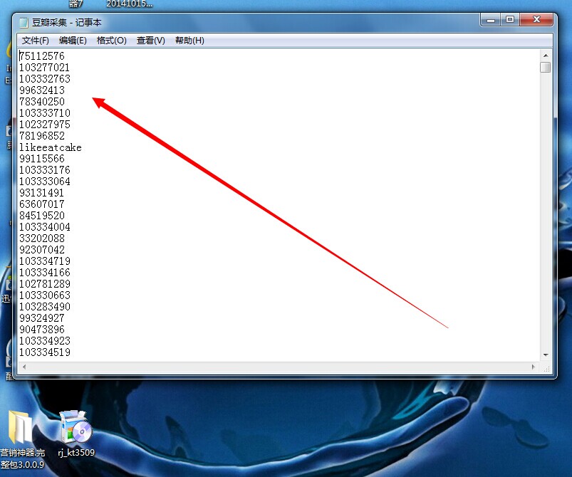The height and width of the screenshot is (477, 572).
Task: Open the 格式(O) menu
Action: pyautogui.click(x=112, y=41)
